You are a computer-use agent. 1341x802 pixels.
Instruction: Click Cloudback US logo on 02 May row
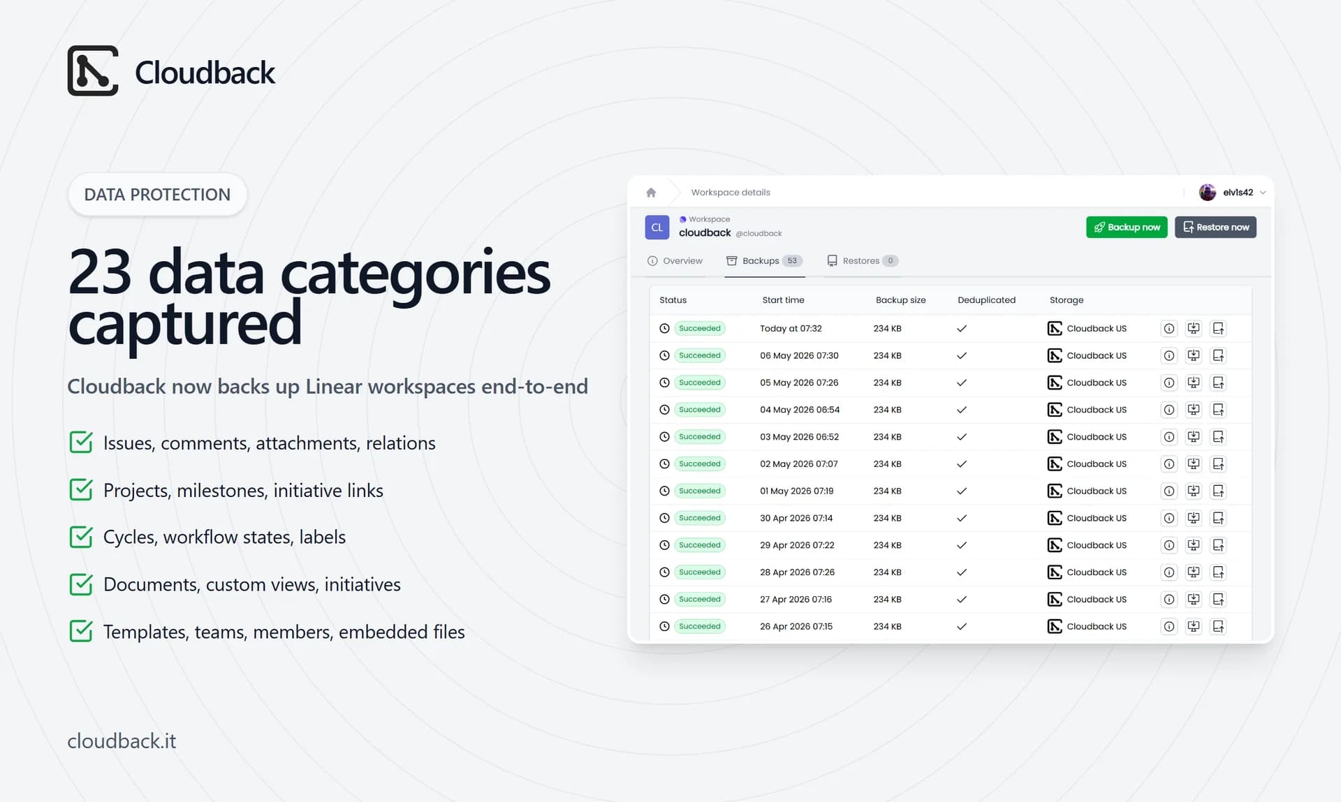click(x=1055, y=464)
